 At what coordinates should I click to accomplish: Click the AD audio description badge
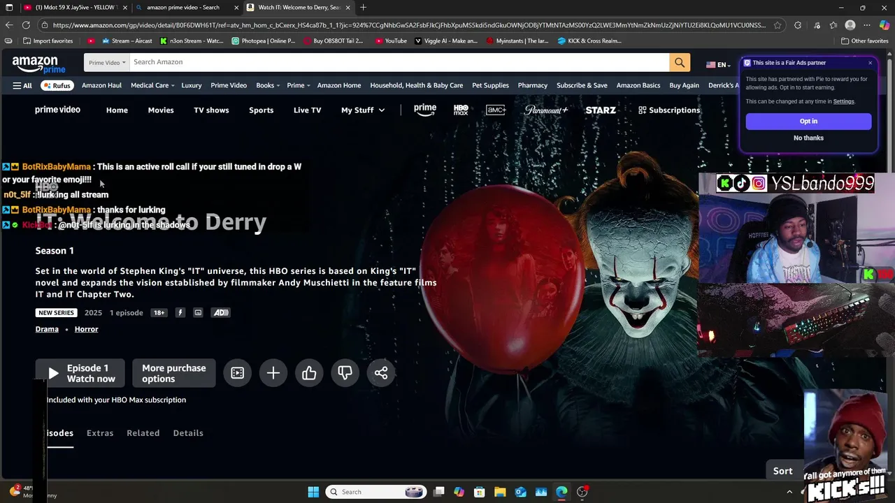tap(221, 313)
